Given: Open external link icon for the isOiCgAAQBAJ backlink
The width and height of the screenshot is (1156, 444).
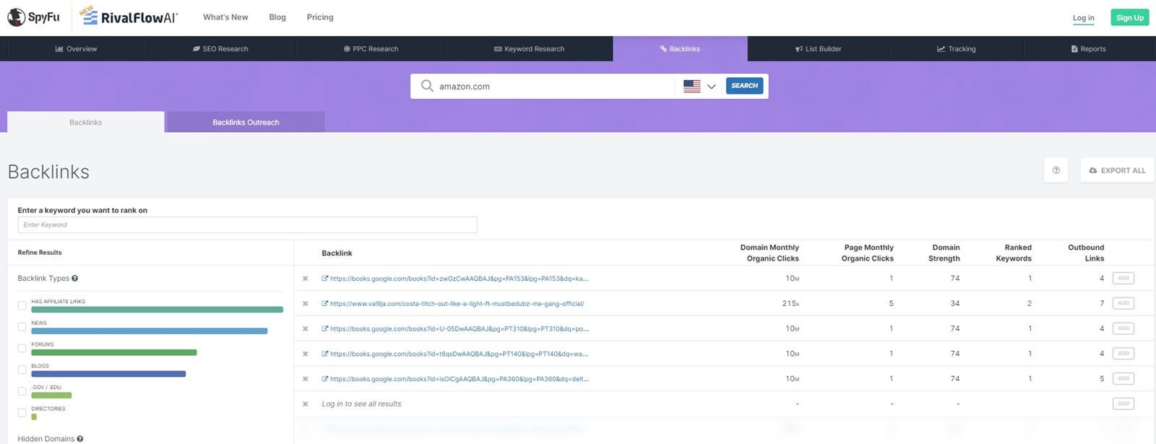Looking at the screenshot, I should click(x=325, y=378).
